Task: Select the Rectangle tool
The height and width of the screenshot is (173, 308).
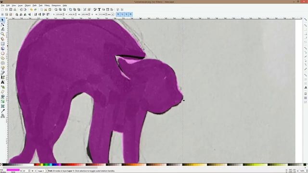Action: (x=2, y=44)
